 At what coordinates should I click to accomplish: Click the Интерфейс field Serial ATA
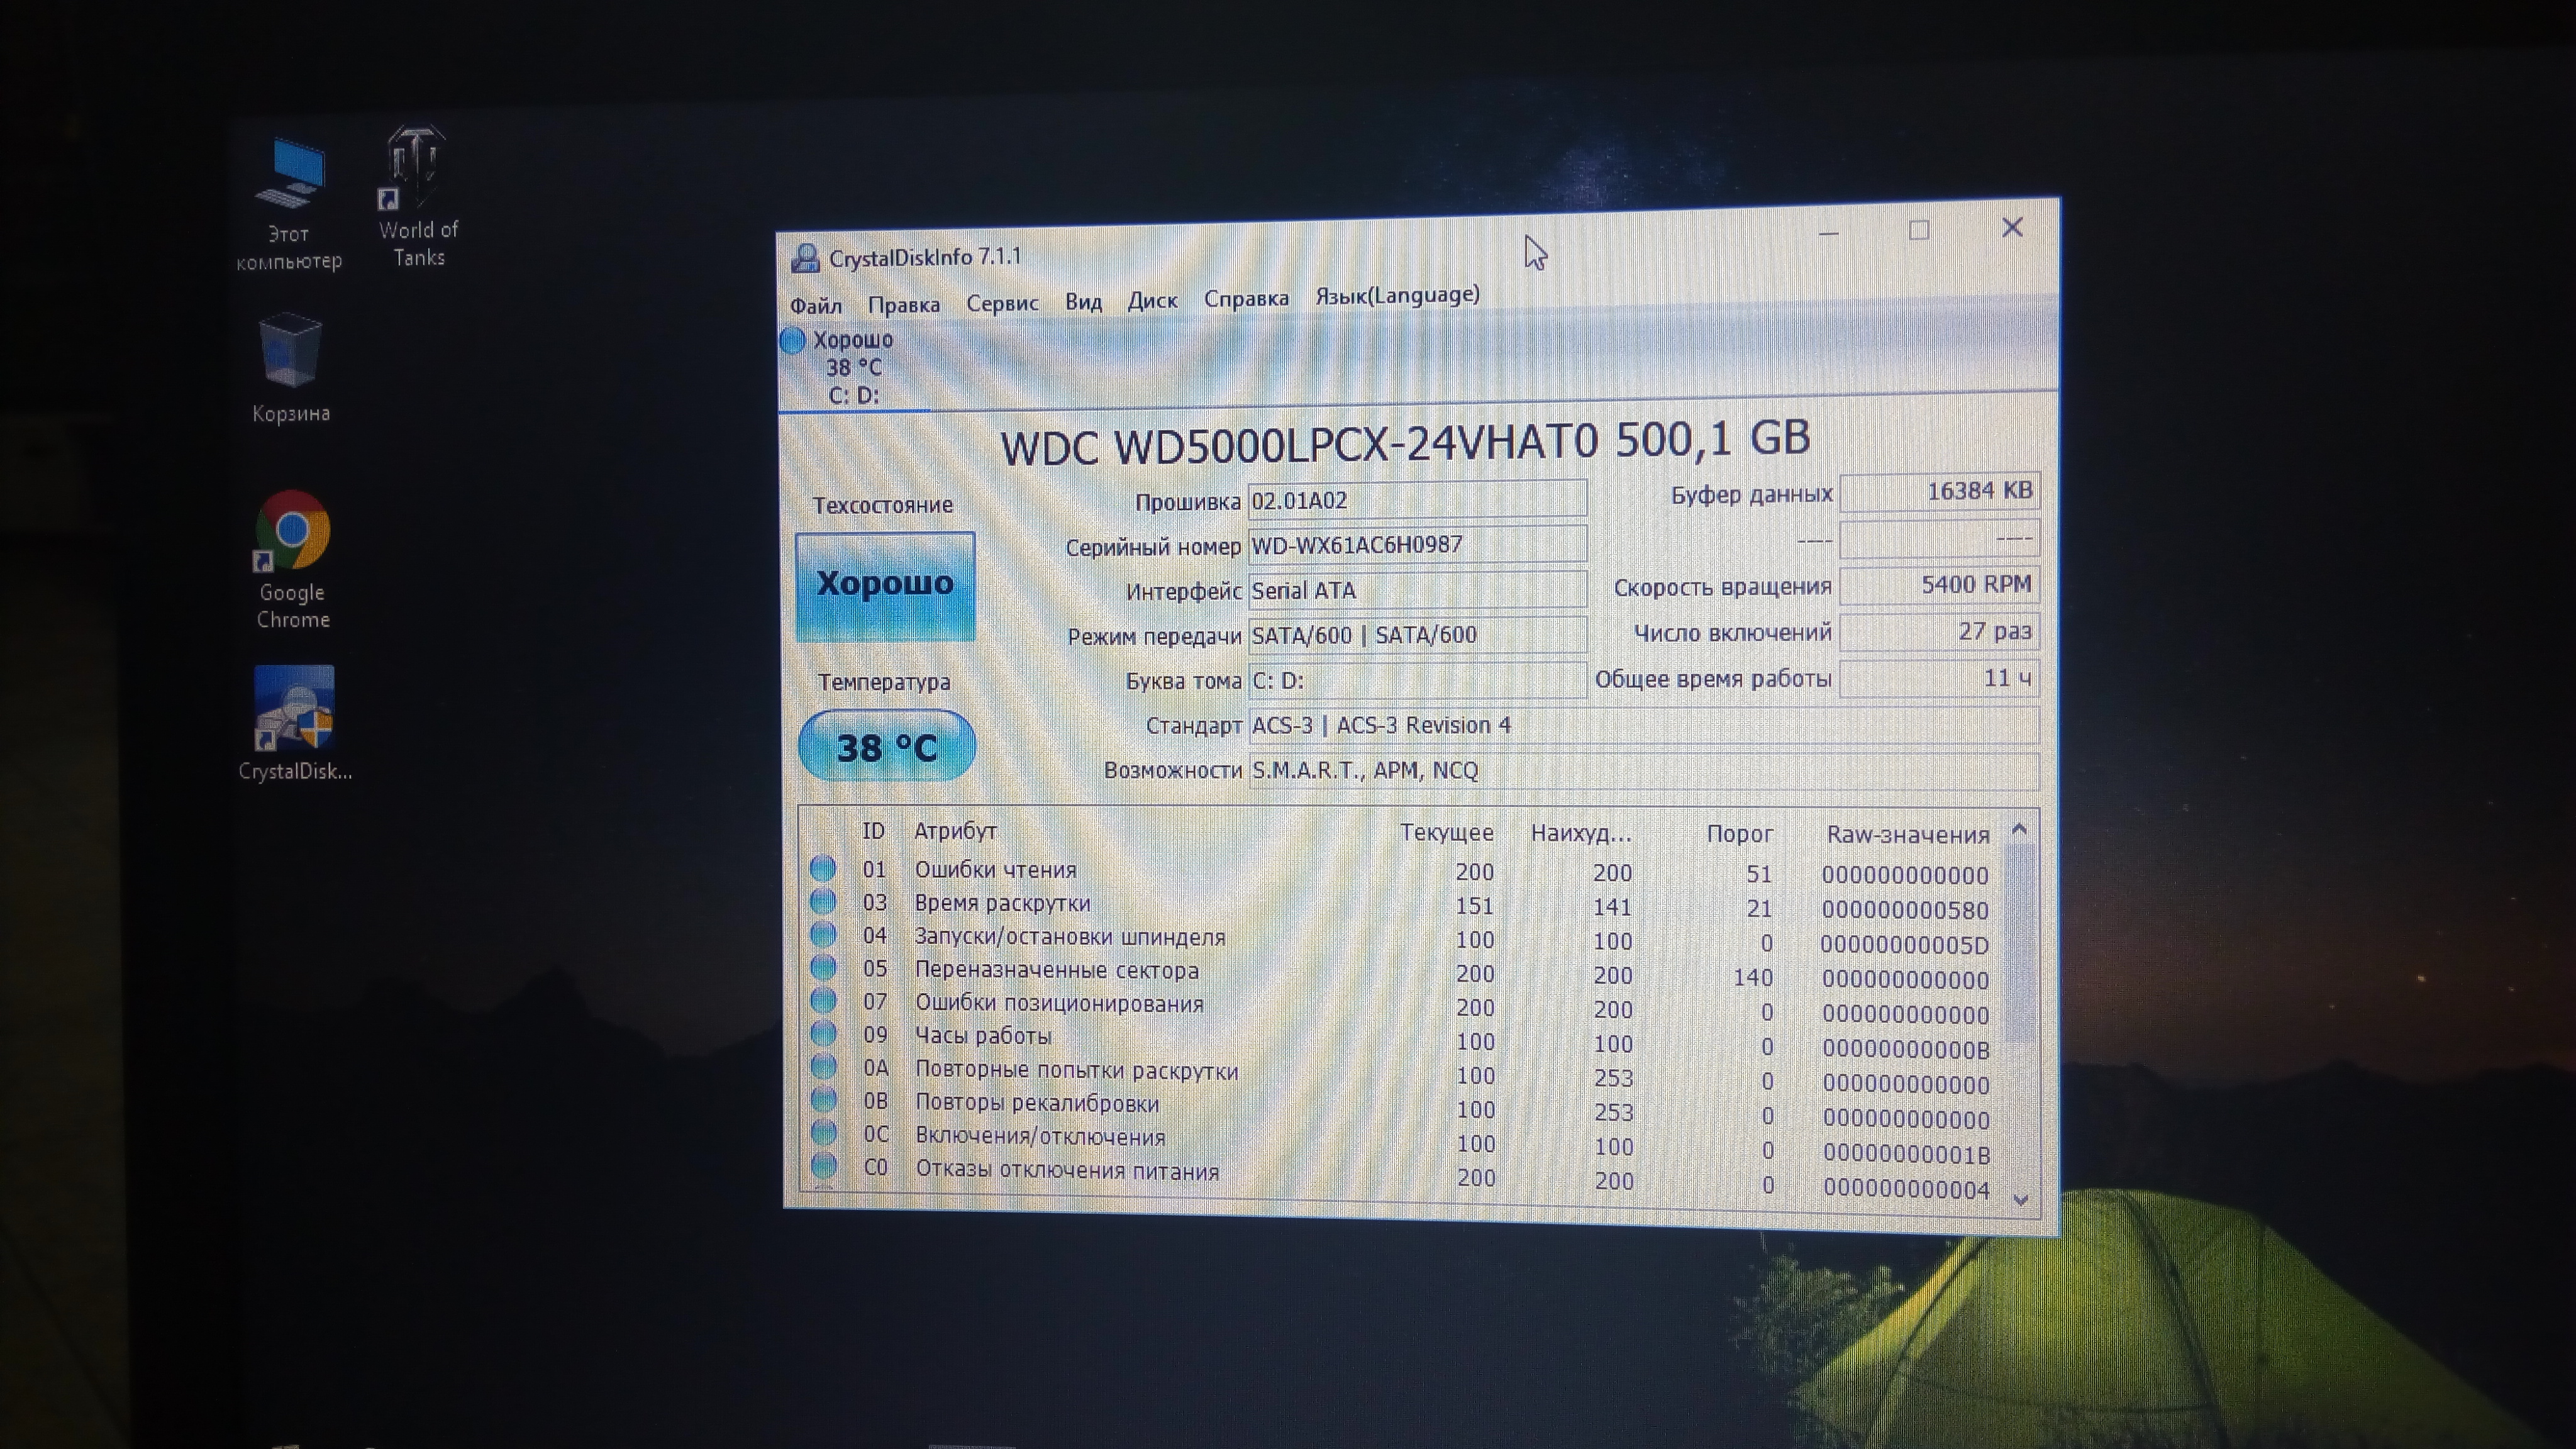(1417, 590)
